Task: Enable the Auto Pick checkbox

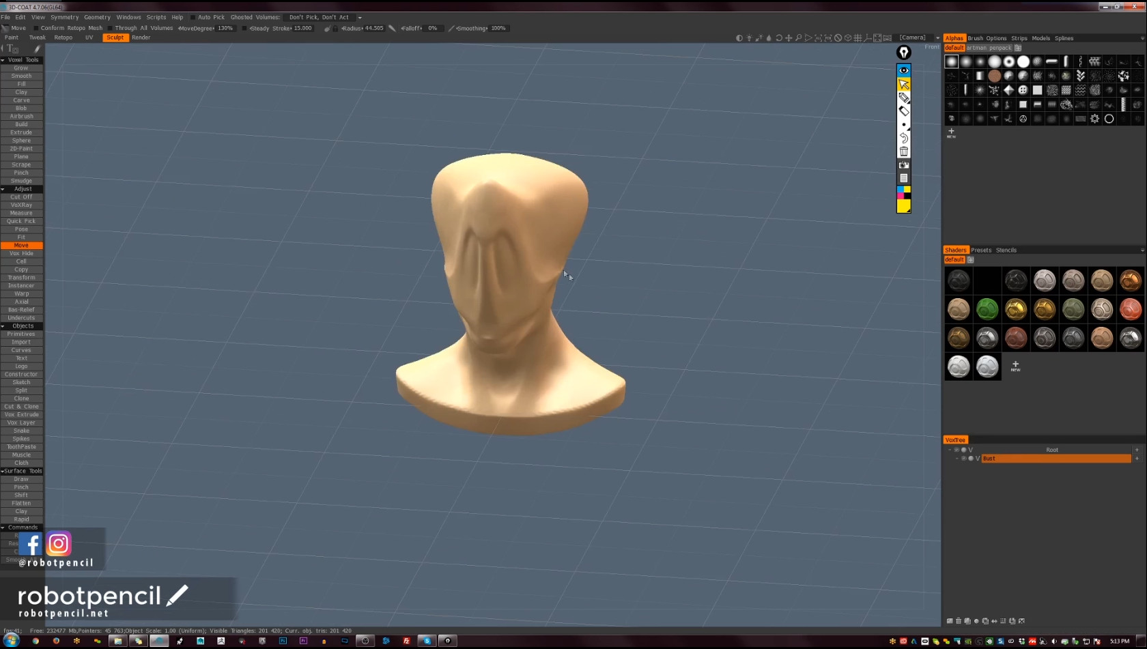Action: pyautogui.click(x=193, y=18)
